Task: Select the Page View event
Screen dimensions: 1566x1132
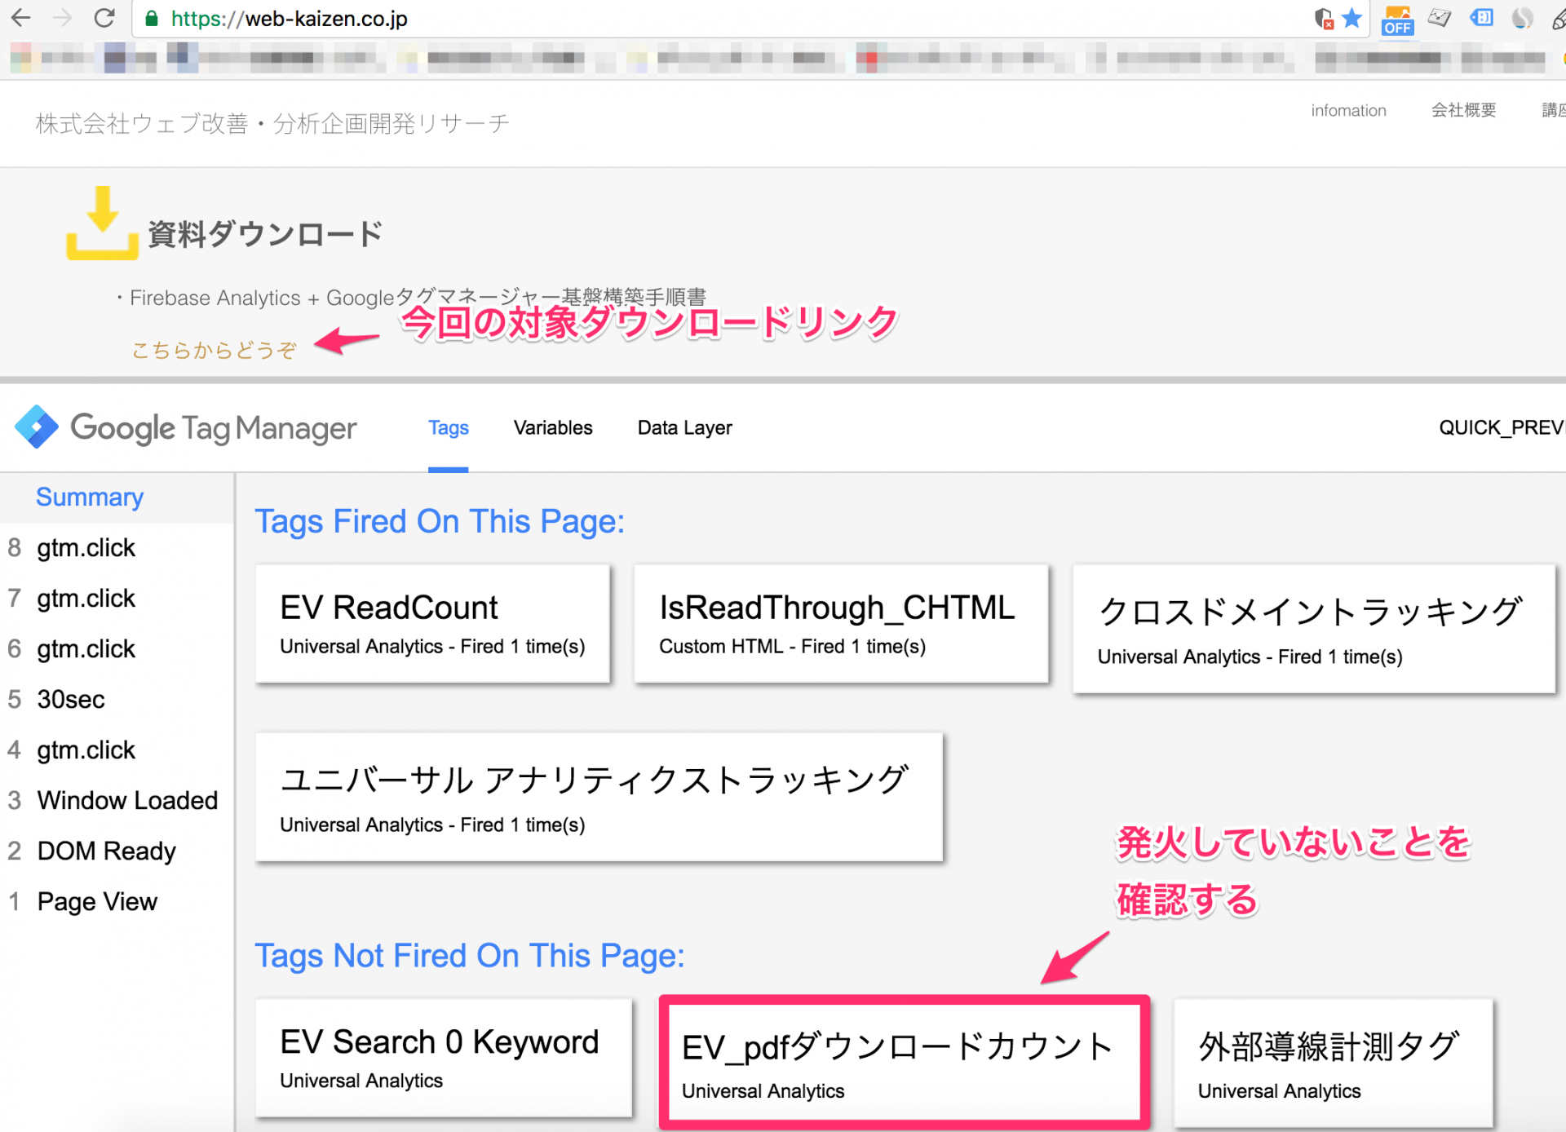Action: [117, 901]
